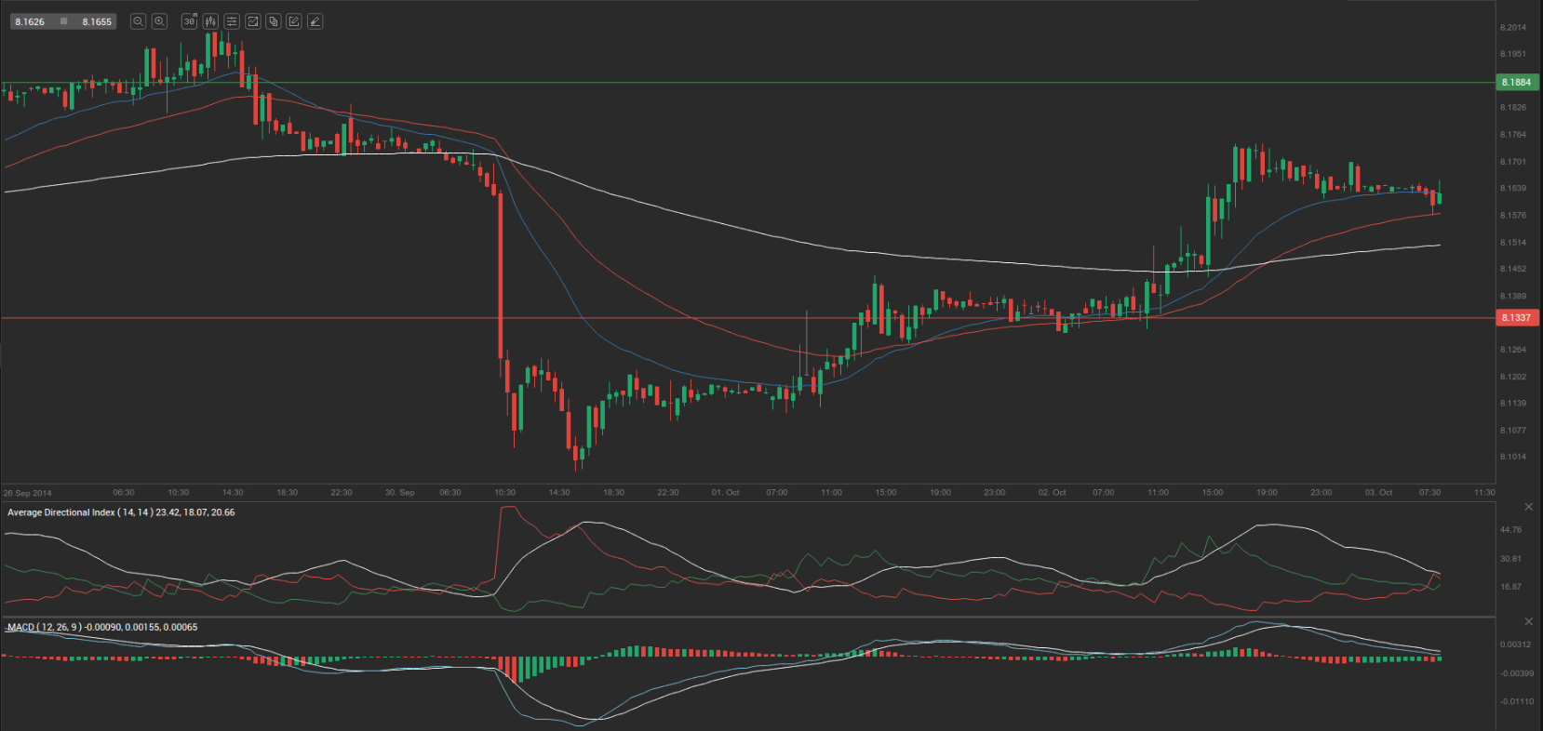Click the 03. Oct date on time axis
The height and width of the screenshot is (731, 1543).
1378,492
